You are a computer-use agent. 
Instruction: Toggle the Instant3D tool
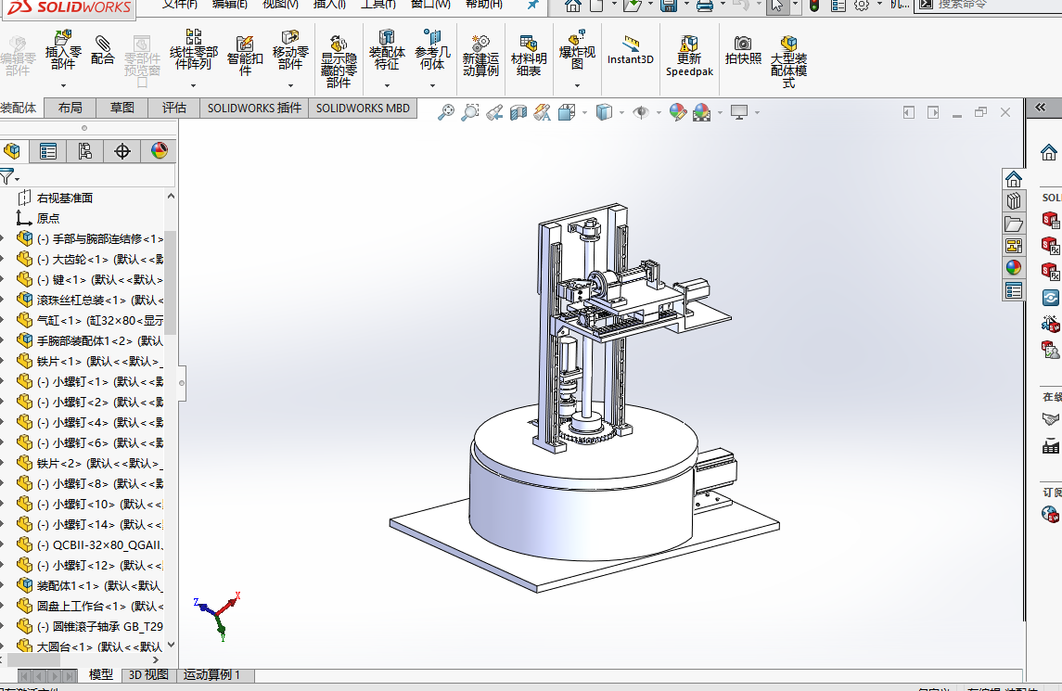tap(631, 51)
